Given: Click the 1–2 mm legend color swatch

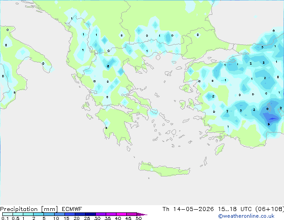Looking at the screenshot, I should [x=28, y=214].
